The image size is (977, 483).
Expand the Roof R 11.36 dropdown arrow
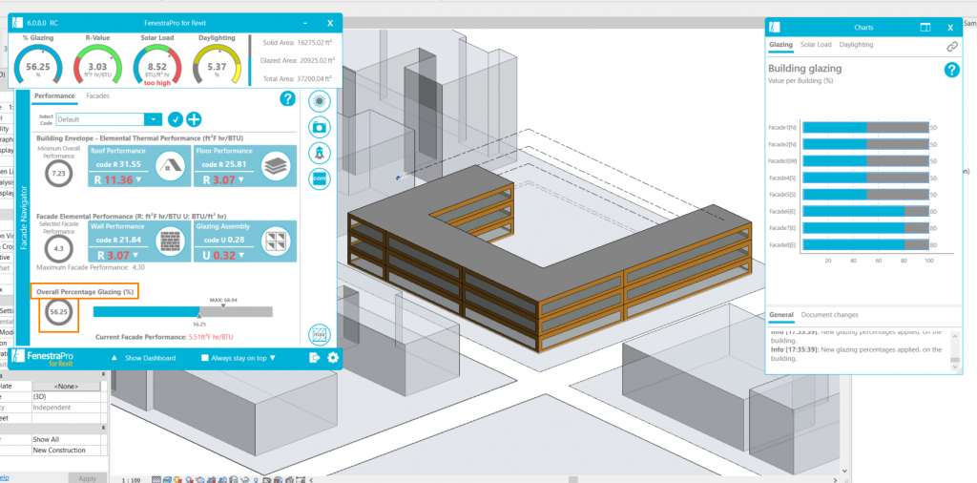(x=139, y=180)
